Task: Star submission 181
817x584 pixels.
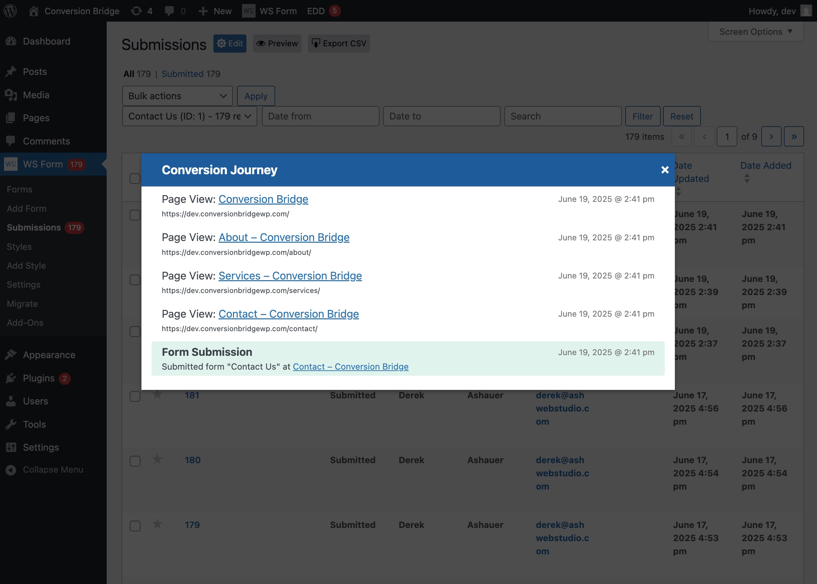Action: 157,395
